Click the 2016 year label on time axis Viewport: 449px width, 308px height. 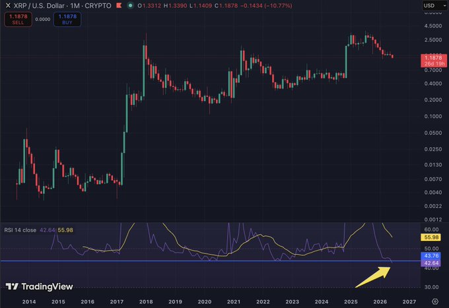coord(87,301)
